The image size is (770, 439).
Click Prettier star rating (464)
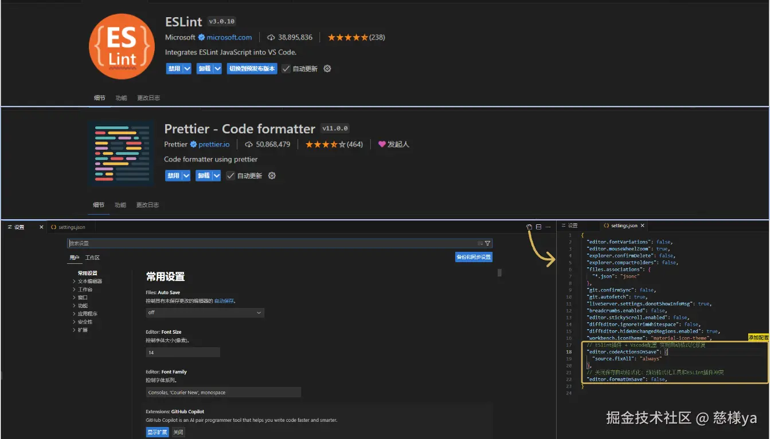(x=334, y=144)
